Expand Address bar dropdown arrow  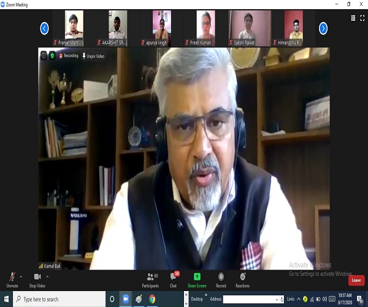pos(277,300)
